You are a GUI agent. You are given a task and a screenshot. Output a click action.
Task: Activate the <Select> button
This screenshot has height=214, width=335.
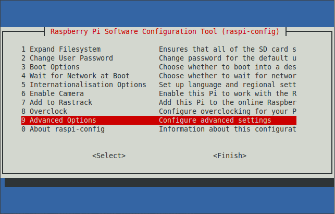point(109,156)
